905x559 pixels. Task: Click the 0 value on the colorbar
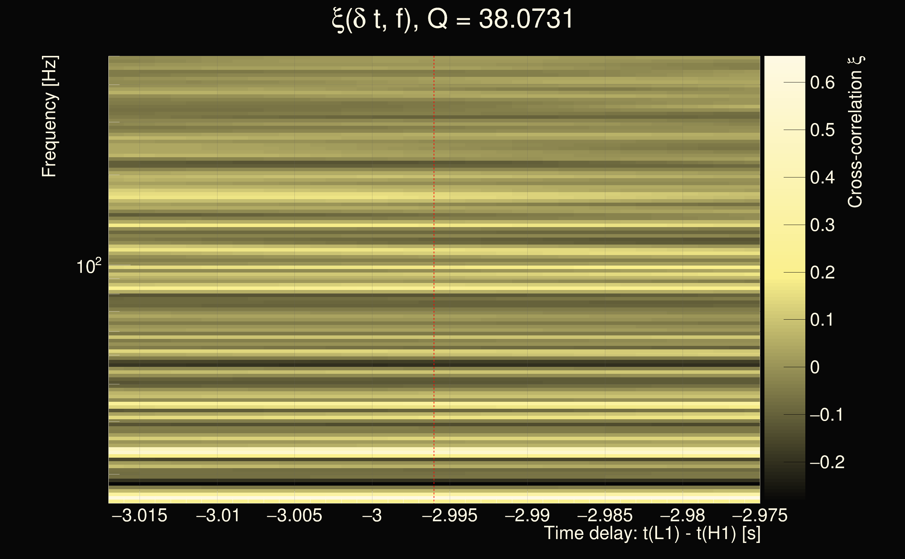coord(814,368)
